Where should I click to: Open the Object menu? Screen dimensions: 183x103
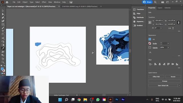pyautogui.click(x=25, y=2)
